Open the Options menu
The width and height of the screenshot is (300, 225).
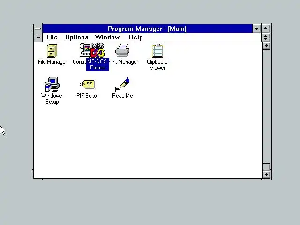[77, 37]
